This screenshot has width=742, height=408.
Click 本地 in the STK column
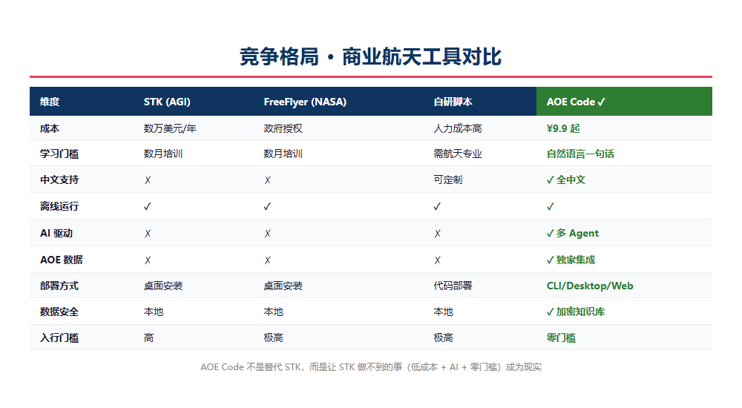(x=154, y=312)
